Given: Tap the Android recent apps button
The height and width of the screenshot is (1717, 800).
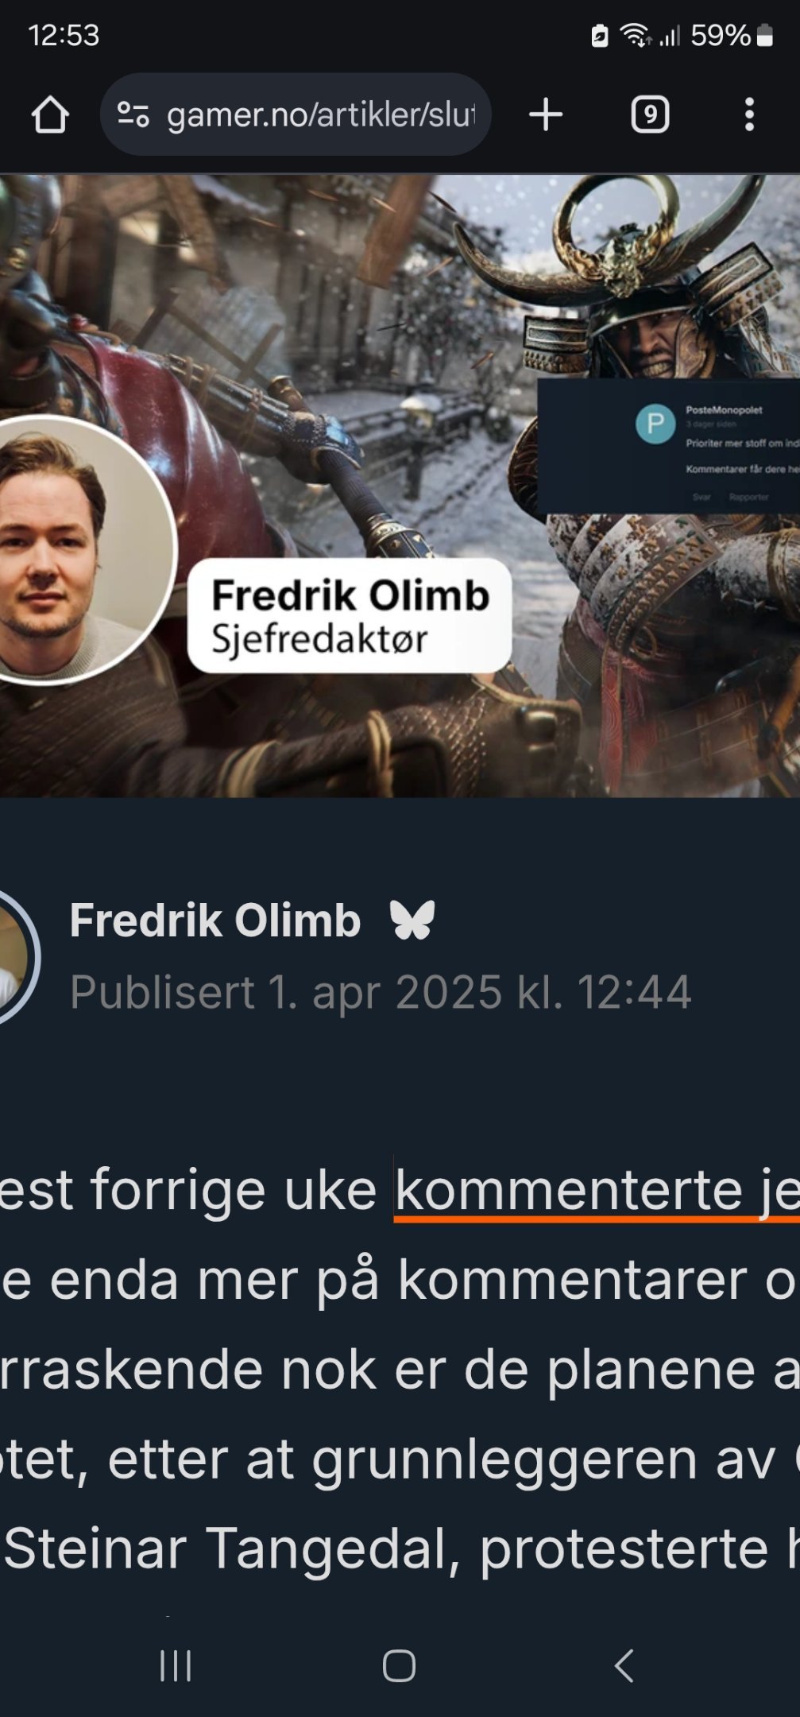Looking at the screenshot, I should pyautogui.click(x=176, y=1665).
